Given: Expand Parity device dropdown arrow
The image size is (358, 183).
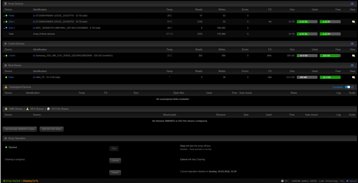Looking at the screenshot, I should [x=4, y=16].
